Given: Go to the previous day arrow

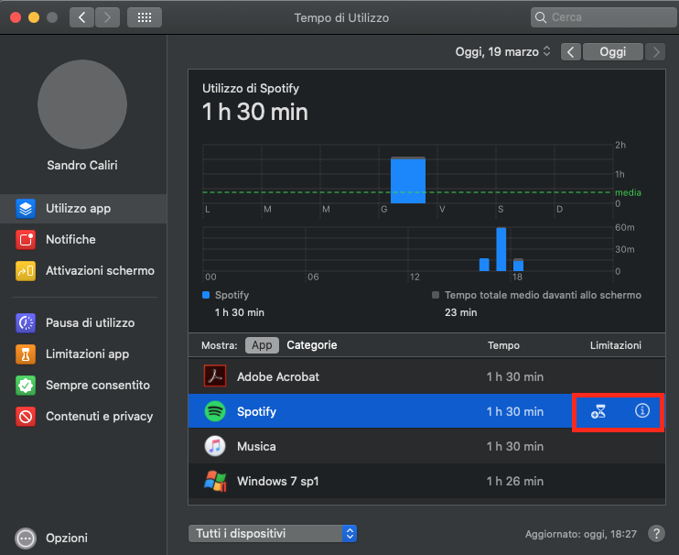Looking at the screenshot, I should [571, 52].
